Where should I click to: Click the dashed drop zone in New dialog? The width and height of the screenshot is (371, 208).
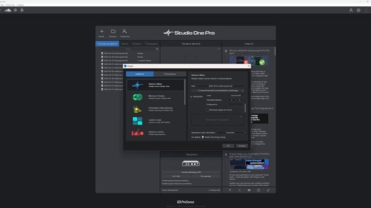coord(218,120)
